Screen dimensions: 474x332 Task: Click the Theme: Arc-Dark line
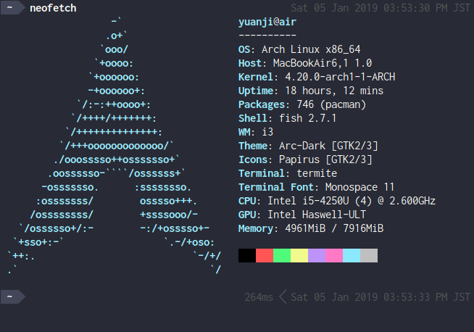coord(308,146)
